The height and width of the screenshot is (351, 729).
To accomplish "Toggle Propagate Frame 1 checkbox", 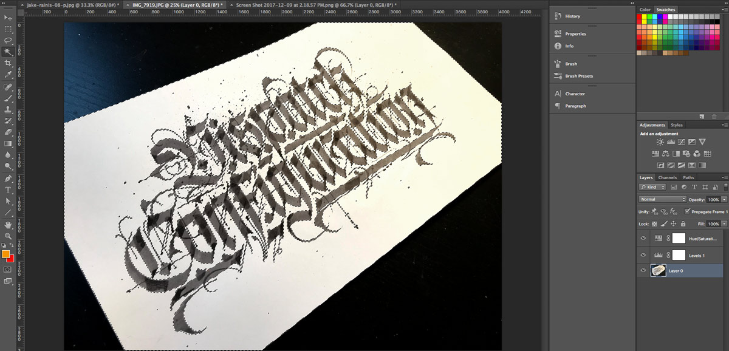I will (687, 211).
